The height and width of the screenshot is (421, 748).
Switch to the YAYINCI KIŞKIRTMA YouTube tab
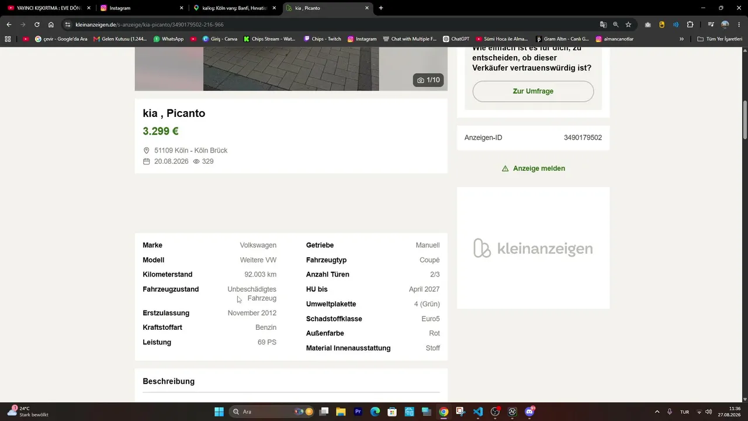pyautogui.click(x=48, y=8)
